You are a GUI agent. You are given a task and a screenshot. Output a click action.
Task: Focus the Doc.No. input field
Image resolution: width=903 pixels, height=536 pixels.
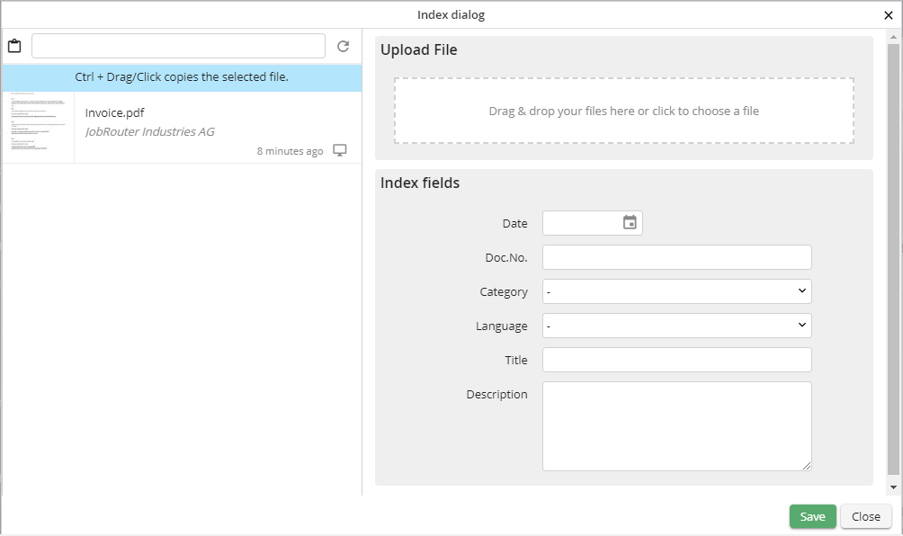[675, 256]
